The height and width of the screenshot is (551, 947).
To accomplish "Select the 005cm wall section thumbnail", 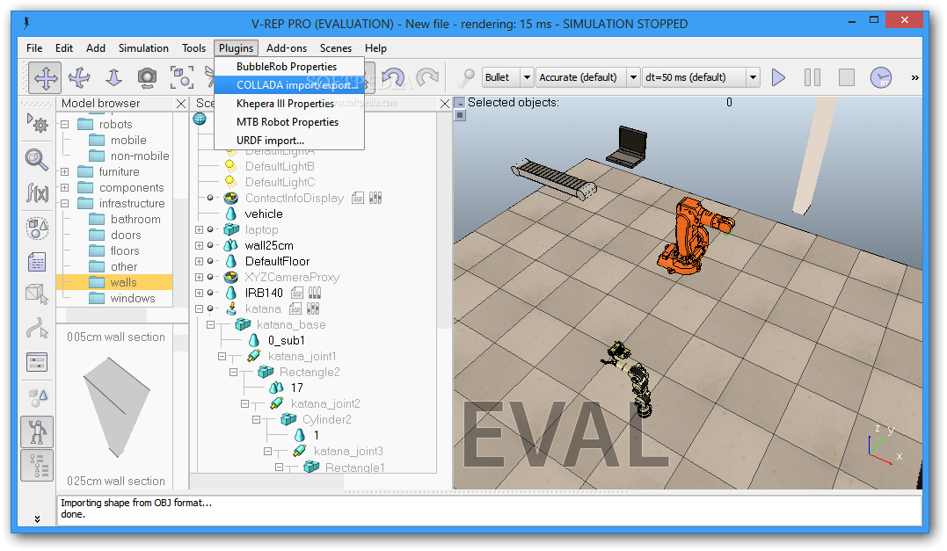I will click(x=116, y=408).
